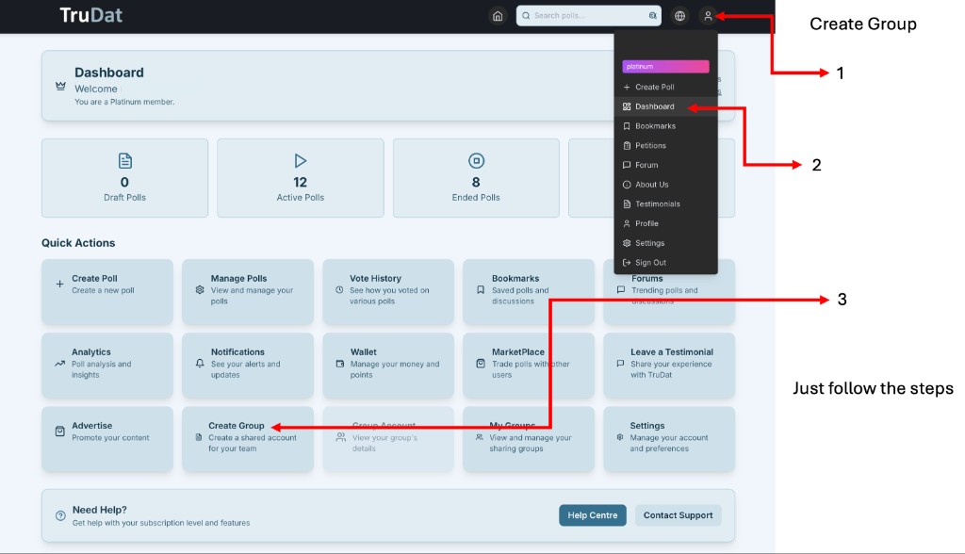This screenshot has height=554, width=965.
Task: Click the Ended Polls stop icon
Action: 476,161
